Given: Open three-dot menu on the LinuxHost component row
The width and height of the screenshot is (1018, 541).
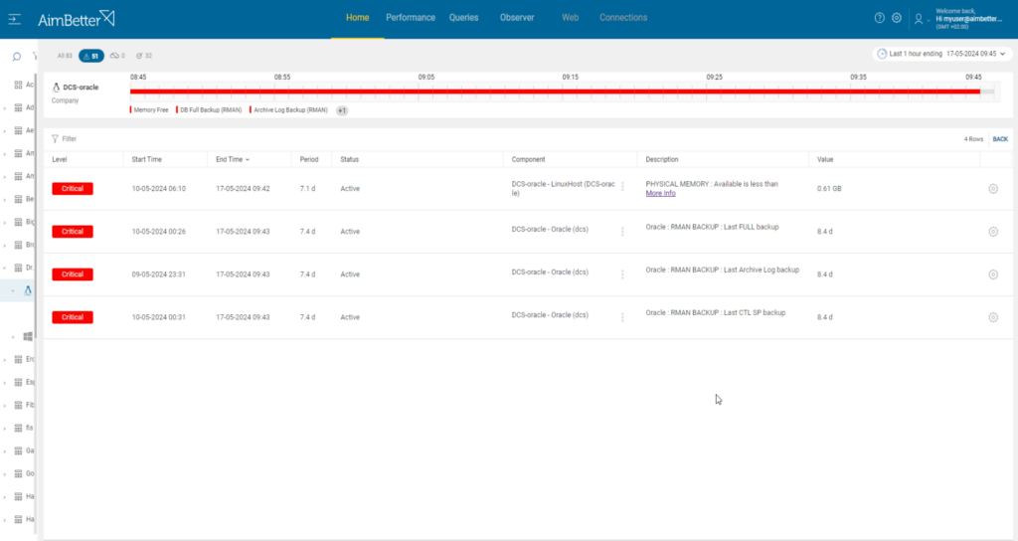Looking at the screenshot, I should (622, 186).
